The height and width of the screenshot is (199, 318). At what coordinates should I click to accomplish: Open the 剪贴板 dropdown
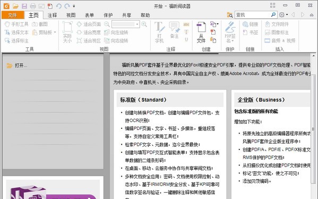44,32
